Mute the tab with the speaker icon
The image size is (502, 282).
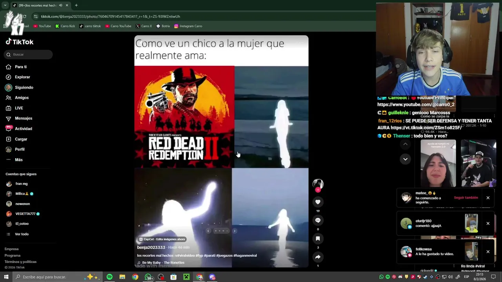[x=60, y=5]
